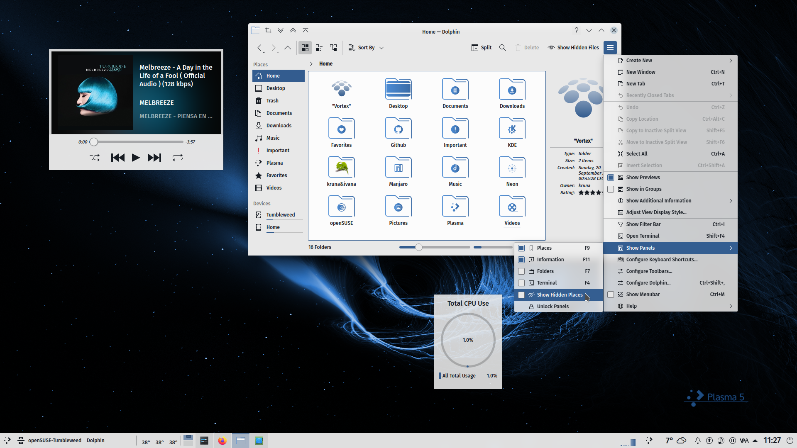
Task: Enable the Terminal panel
Action: coord(521,283)
